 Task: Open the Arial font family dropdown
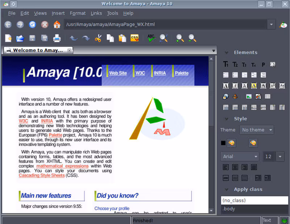(x=240, y=157)
